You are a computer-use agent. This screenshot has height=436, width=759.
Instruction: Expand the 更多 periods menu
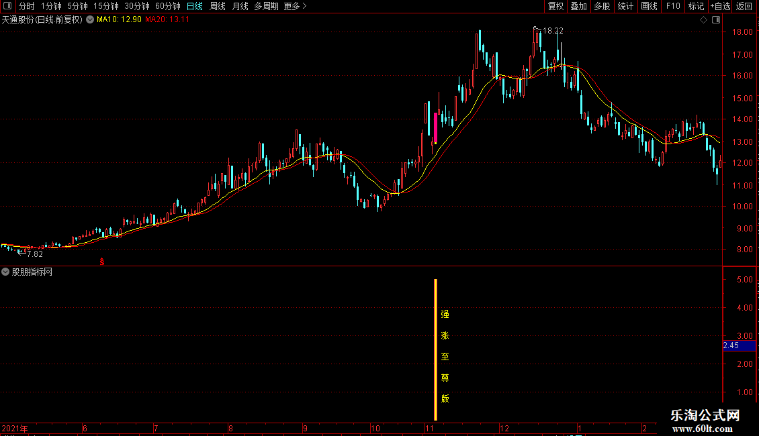pos(296,6)
